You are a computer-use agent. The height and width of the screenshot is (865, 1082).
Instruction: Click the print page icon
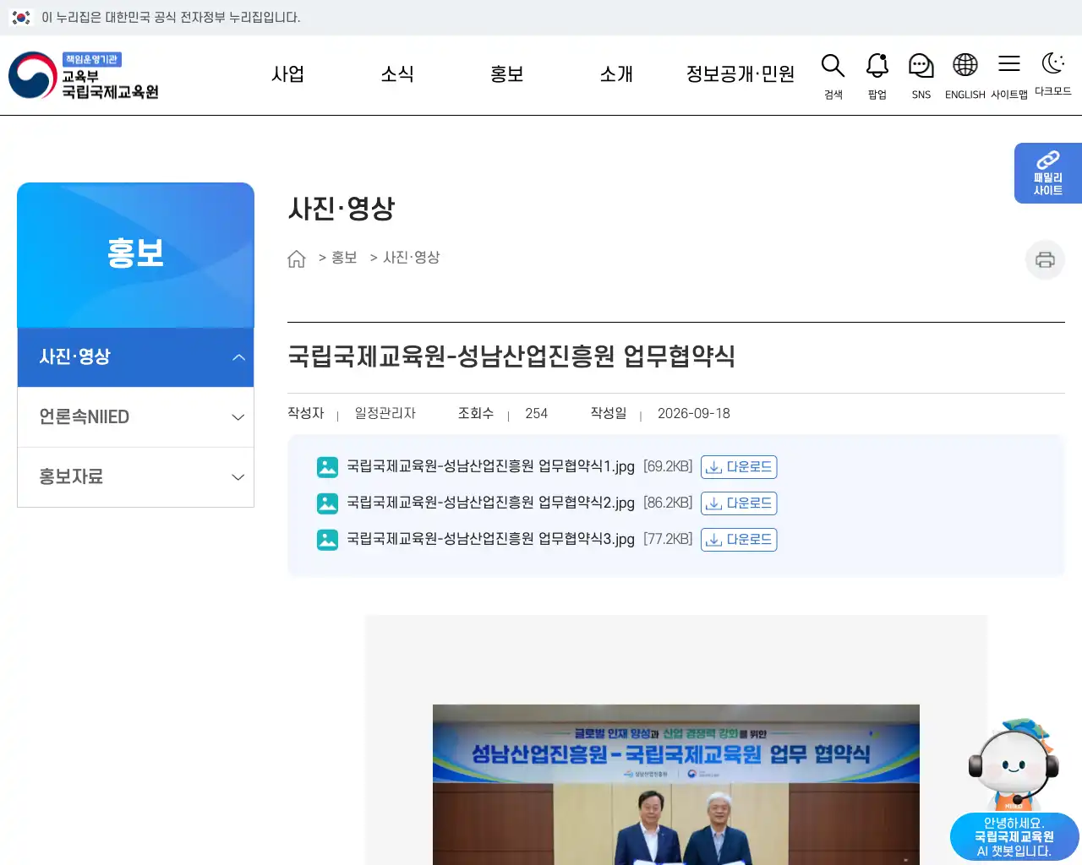pos(1045,259)
